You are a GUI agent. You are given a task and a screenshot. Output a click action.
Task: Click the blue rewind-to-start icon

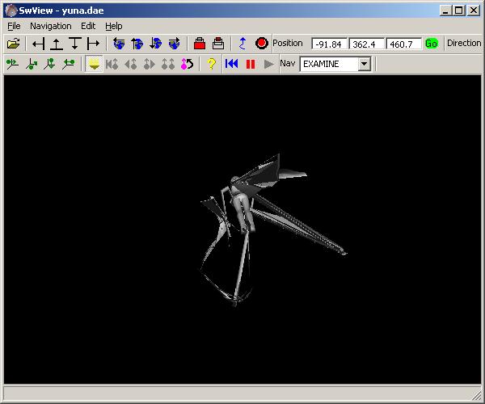tap(231, 64)
